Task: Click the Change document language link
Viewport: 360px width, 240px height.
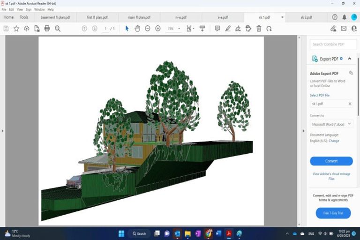Action: click(334, 141)
